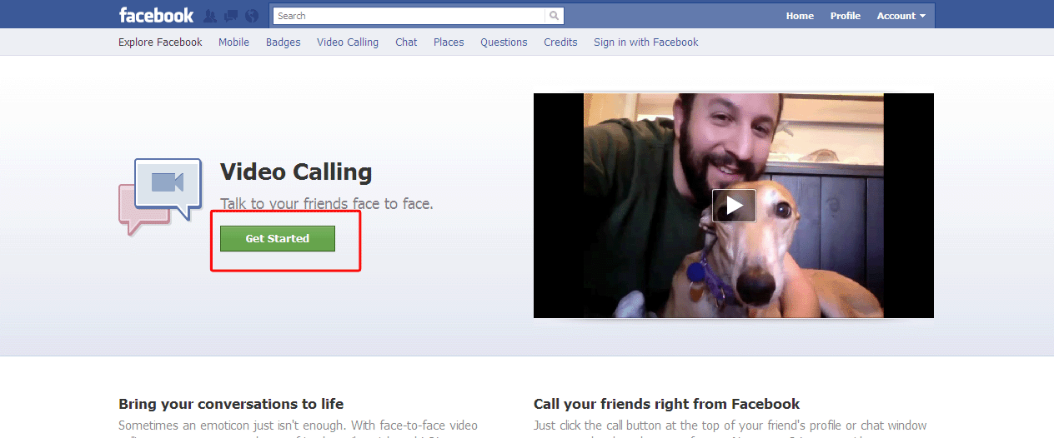Click the search magnifier button
Image resolution: width=1054 pixels, height=438 pixels.
coord(555,16)
